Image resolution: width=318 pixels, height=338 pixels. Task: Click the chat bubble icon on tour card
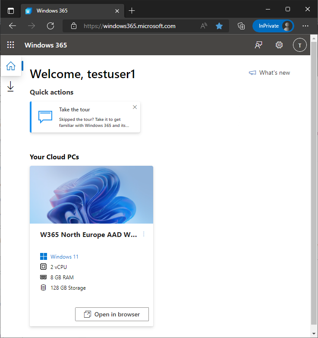tap(45, 117)
